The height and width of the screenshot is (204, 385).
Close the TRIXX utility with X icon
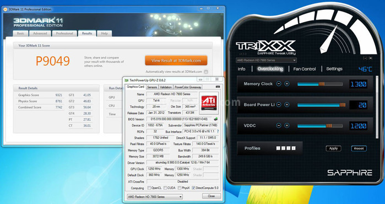tap(371, 58)
